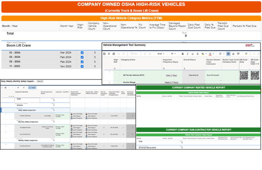Toggle Italic formatting in the sheet toolbar
The height and width of the screenshot is (170, 262).
click(x=188, y=54)
